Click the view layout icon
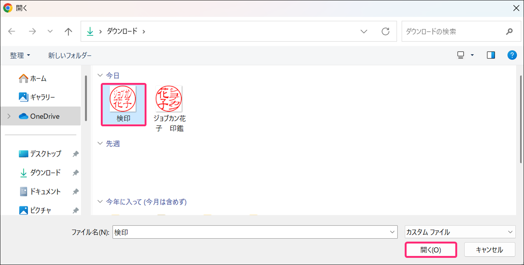 tap(461, 55)
